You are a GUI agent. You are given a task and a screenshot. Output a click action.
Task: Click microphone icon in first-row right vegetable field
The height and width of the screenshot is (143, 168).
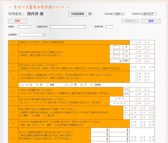(x=127, y=130)
